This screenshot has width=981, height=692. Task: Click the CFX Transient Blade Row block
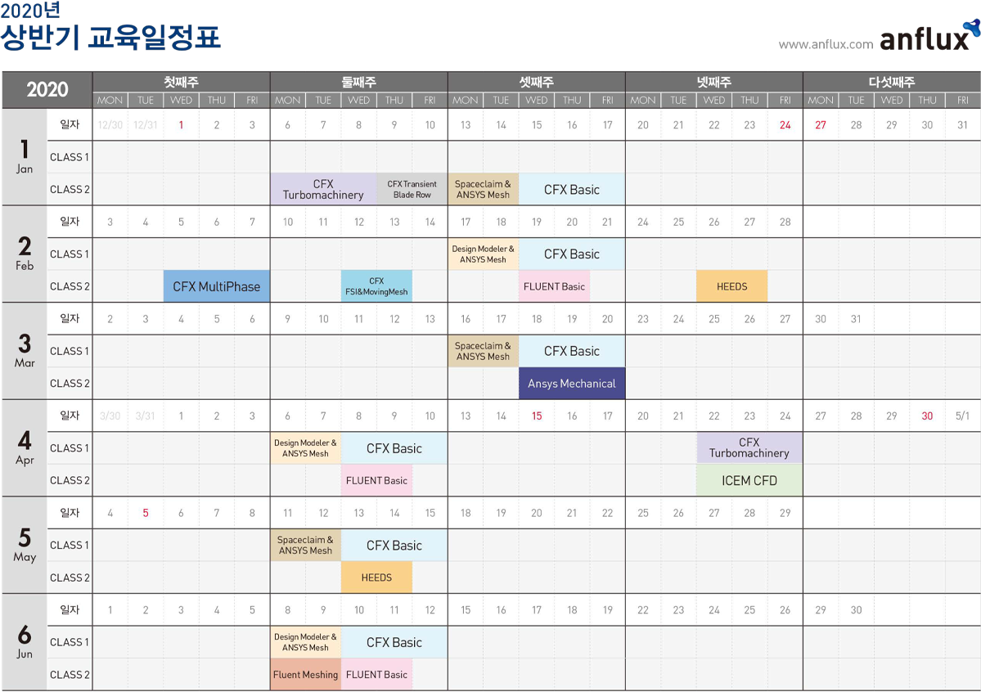[x=412, y=189]
